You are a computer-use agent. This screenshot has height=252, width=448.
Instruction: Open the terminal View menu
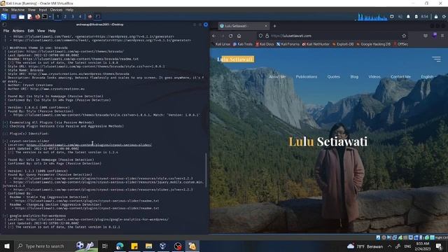click(41, 31)
